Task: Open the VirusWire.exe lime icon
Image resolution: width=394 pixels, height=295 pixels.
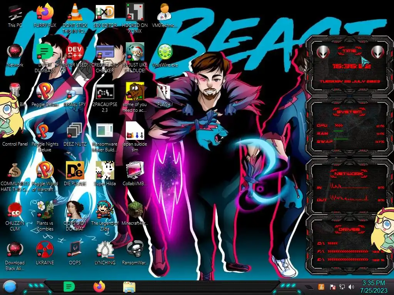Action: point(165,55)
